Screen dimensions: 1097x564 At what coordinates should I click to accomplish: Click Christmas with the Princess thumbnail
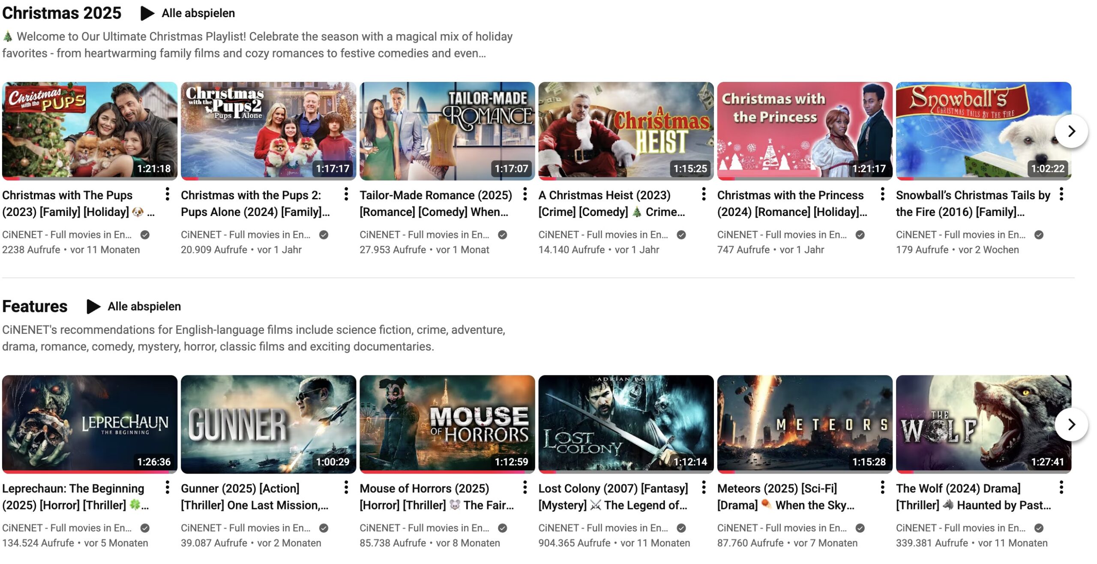pos(804,131)
